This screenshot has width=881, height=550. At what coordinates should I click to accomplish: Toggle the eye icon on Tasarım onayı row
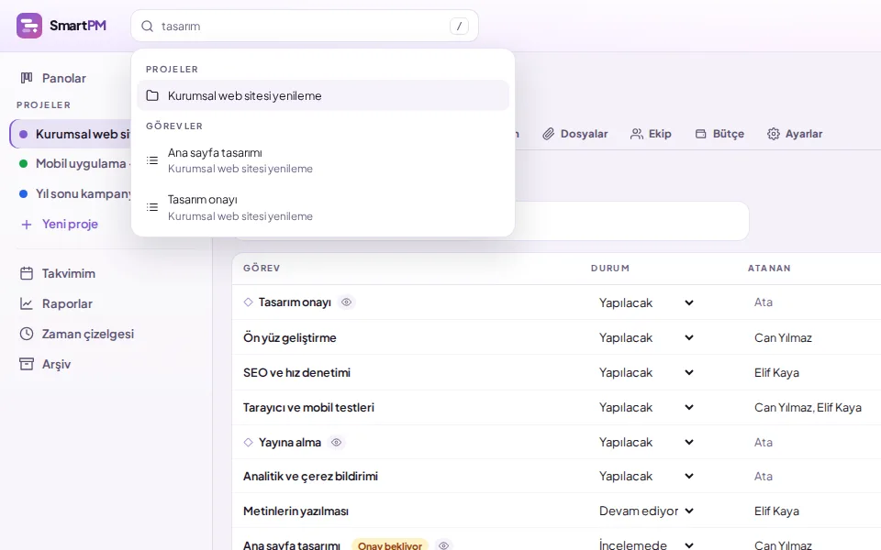[x=347, y=302]
